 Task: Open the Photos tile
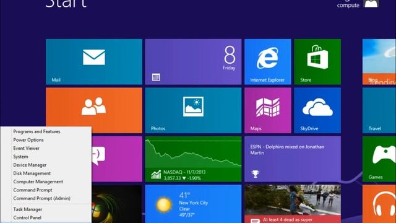[193, 110]
